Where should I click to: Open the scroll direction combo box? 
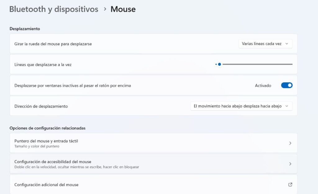242,106
